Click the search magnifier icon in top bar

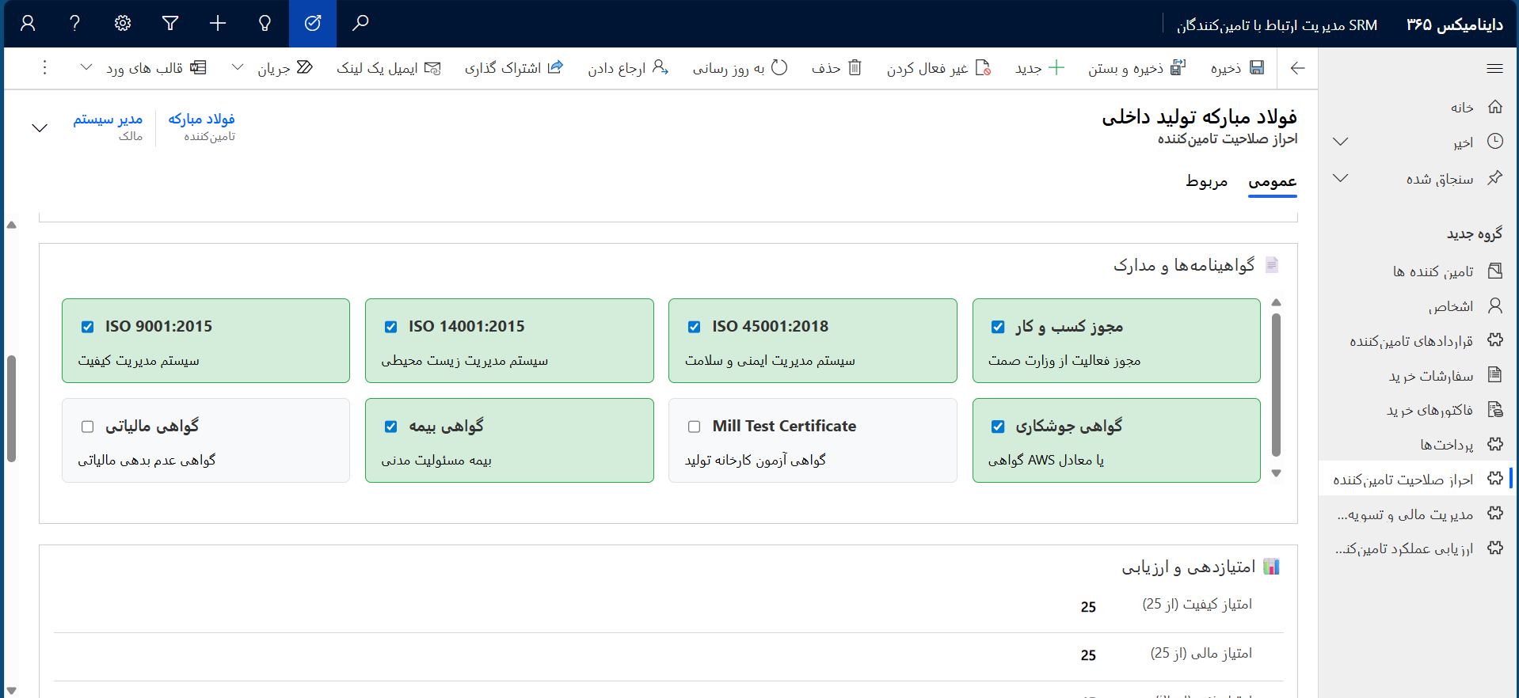[360, 23]
